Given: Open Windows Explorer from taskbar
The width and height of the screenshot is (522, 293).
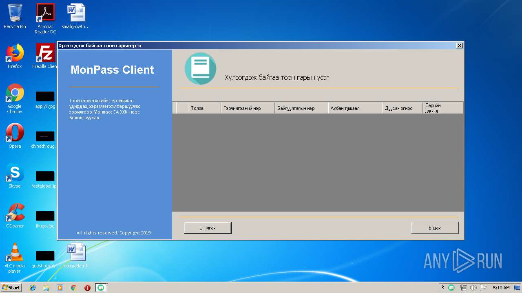Looking at the screenshot, I should point(46,288).
